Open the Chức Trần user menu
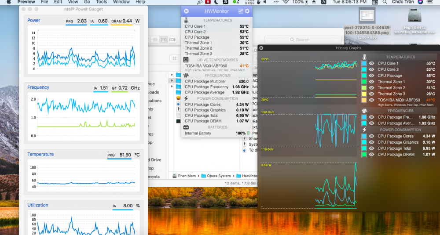 [403, 2]
